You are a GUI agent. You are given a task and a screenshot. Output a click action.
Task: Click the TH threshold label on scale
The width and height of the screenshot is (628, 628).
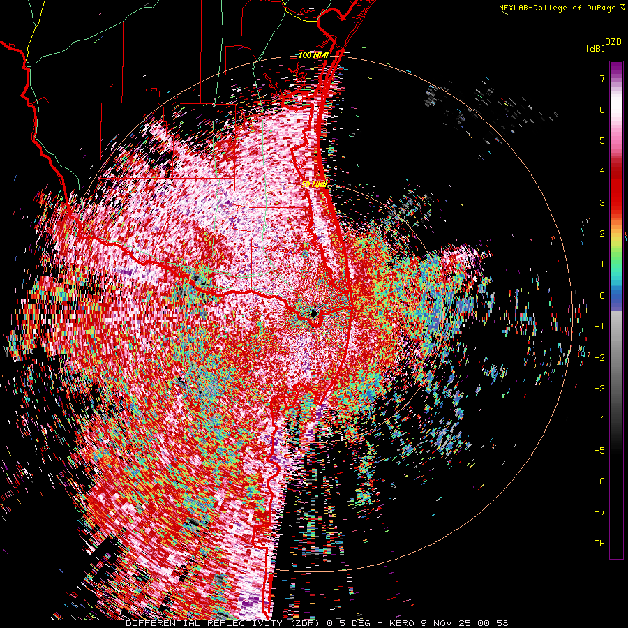pyautogui.click(x=599, y=544)
